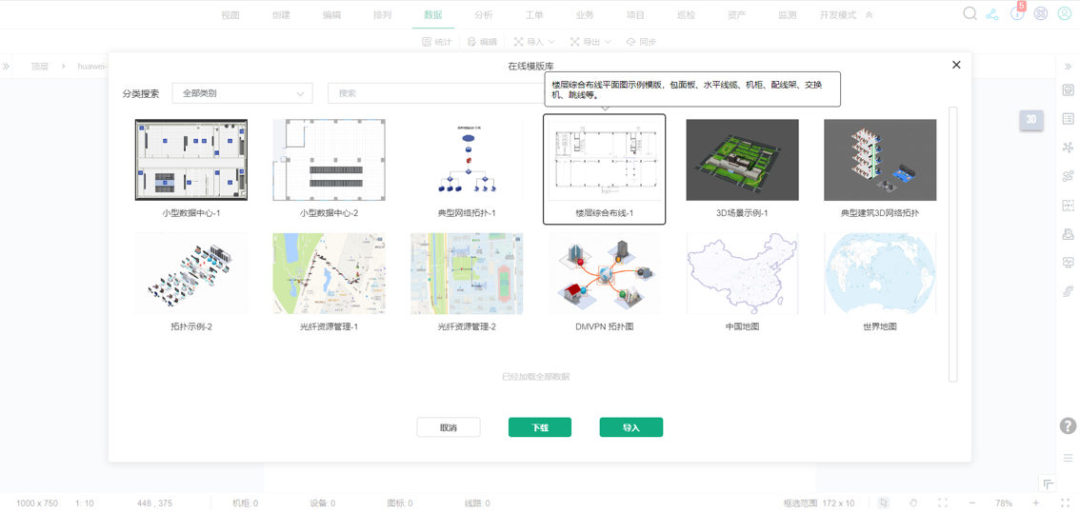The width and height of the screenshot is (1080, 513).
Task: Switch to the 工单 tab
Action: pos(533,14)
